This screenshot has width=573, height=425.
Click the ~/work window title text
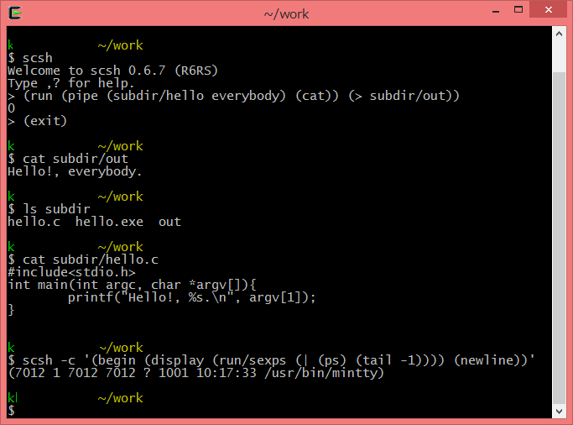click(x=286, y=13)
